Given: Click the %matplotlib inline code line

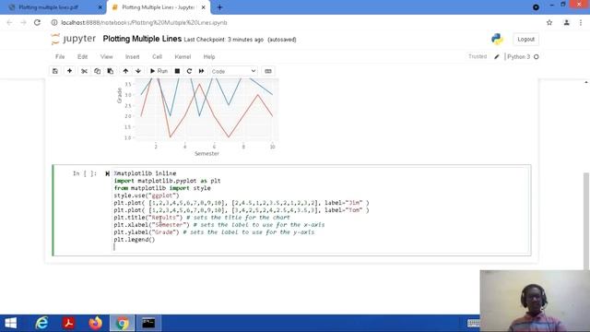Looking at the screenshot, I should point(145,173).
